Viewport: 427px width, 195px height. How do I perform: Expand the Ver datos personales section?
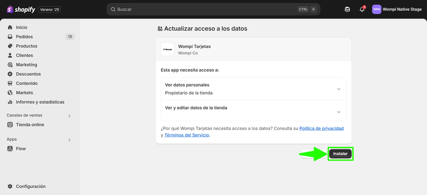tap(339, 89)
